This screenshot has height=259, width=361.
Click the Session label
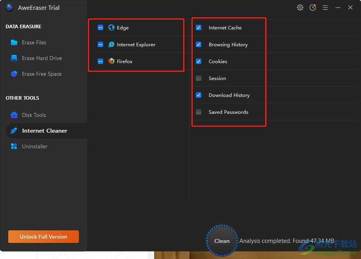pyautogui.click(x=217, y=78)
